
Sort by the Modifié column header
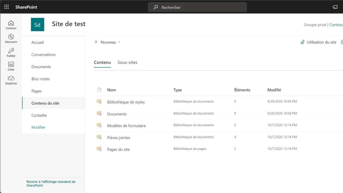(274, 90)
